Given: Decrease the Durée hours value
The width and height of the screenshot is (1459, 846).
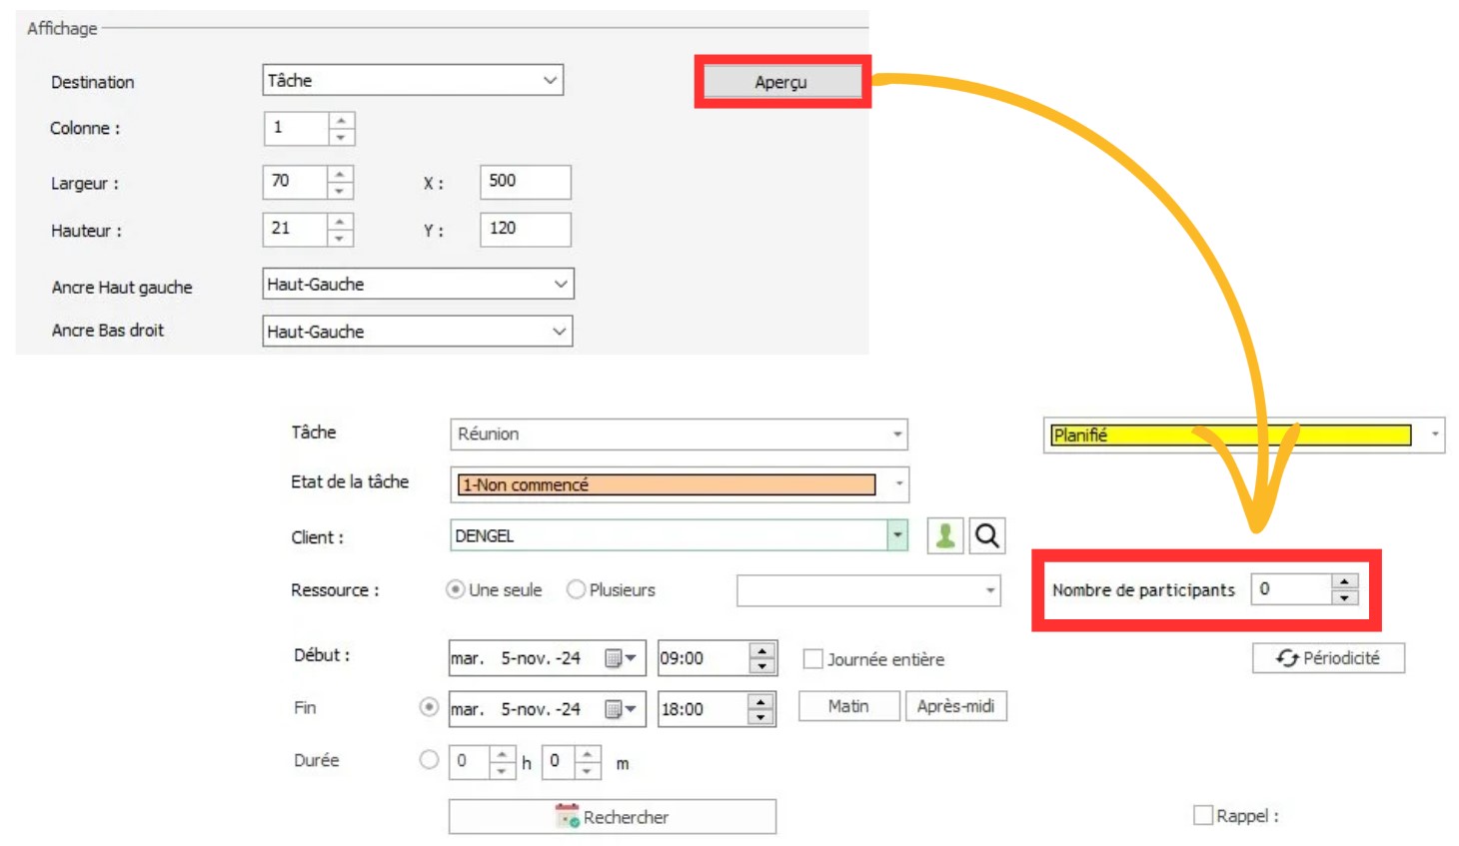Looking at the screenshot, I should click(502, 770).
